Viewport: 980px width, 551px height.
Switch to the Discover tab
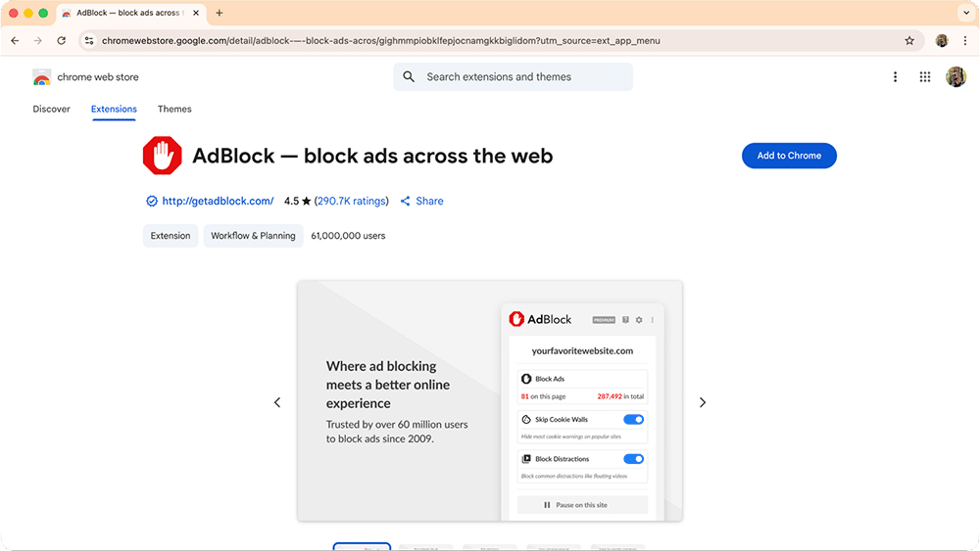[51, 109]
